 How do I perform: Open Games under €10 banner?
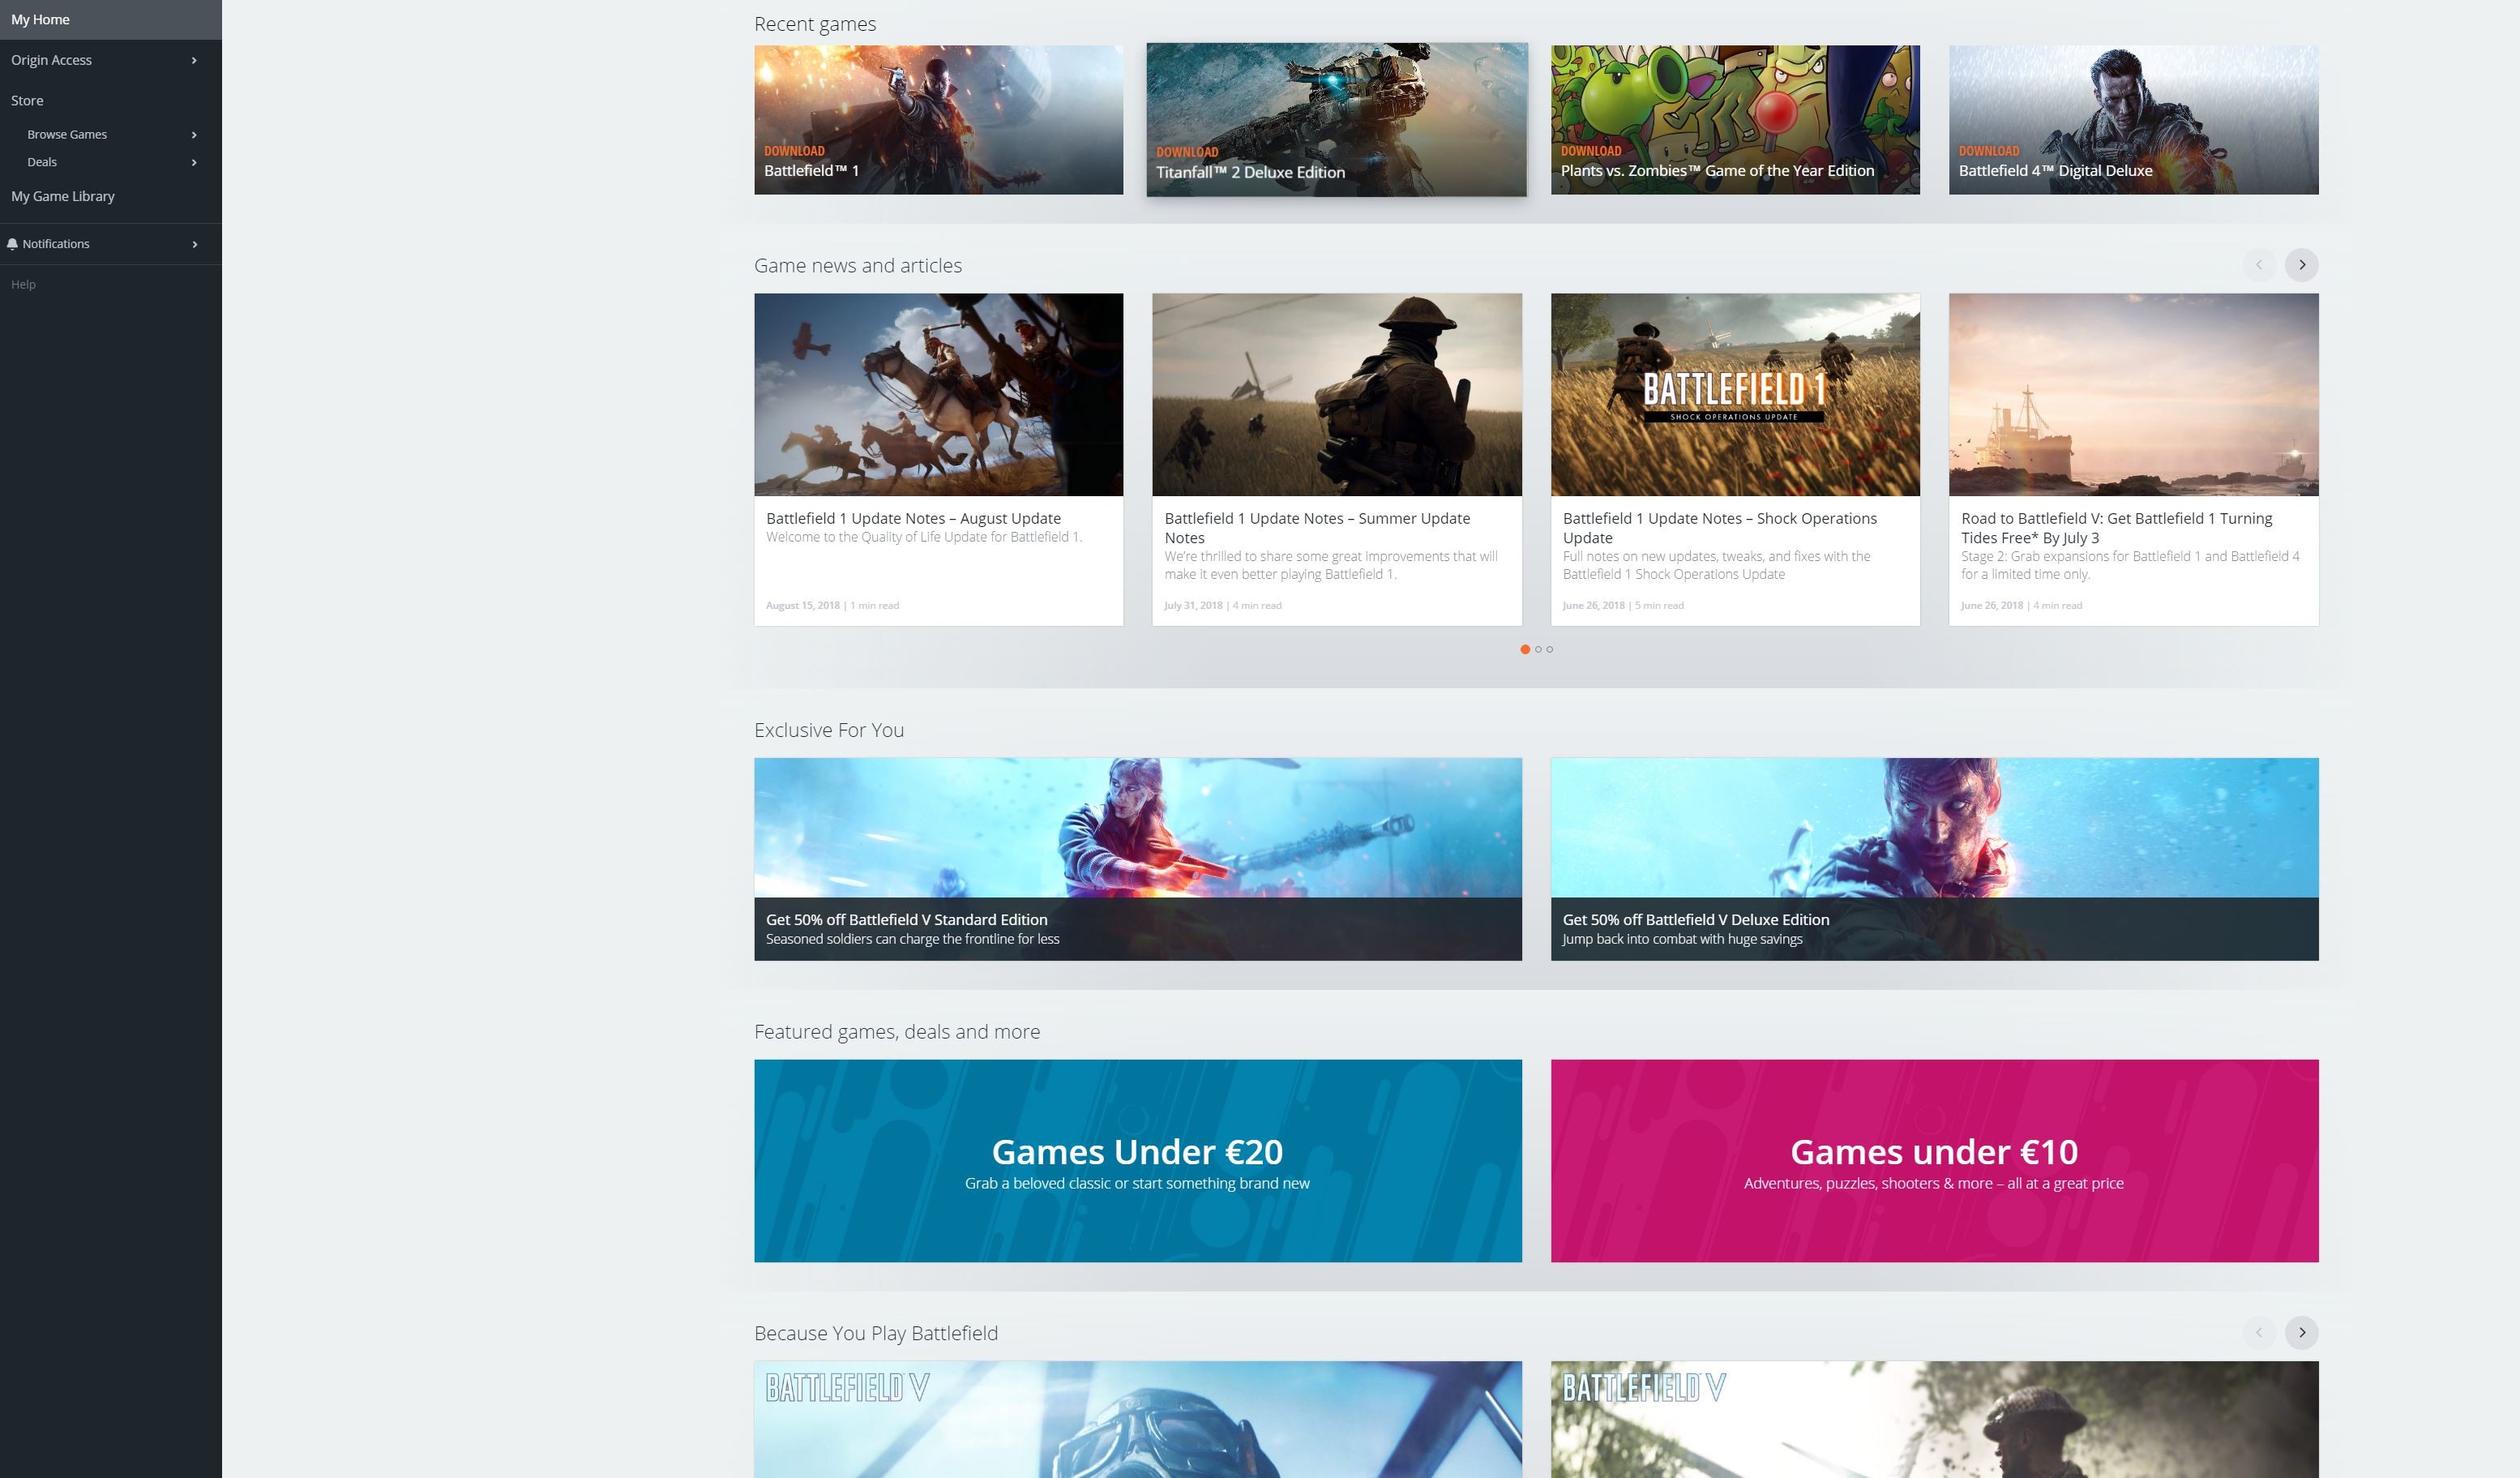tap(1934, 1160)
